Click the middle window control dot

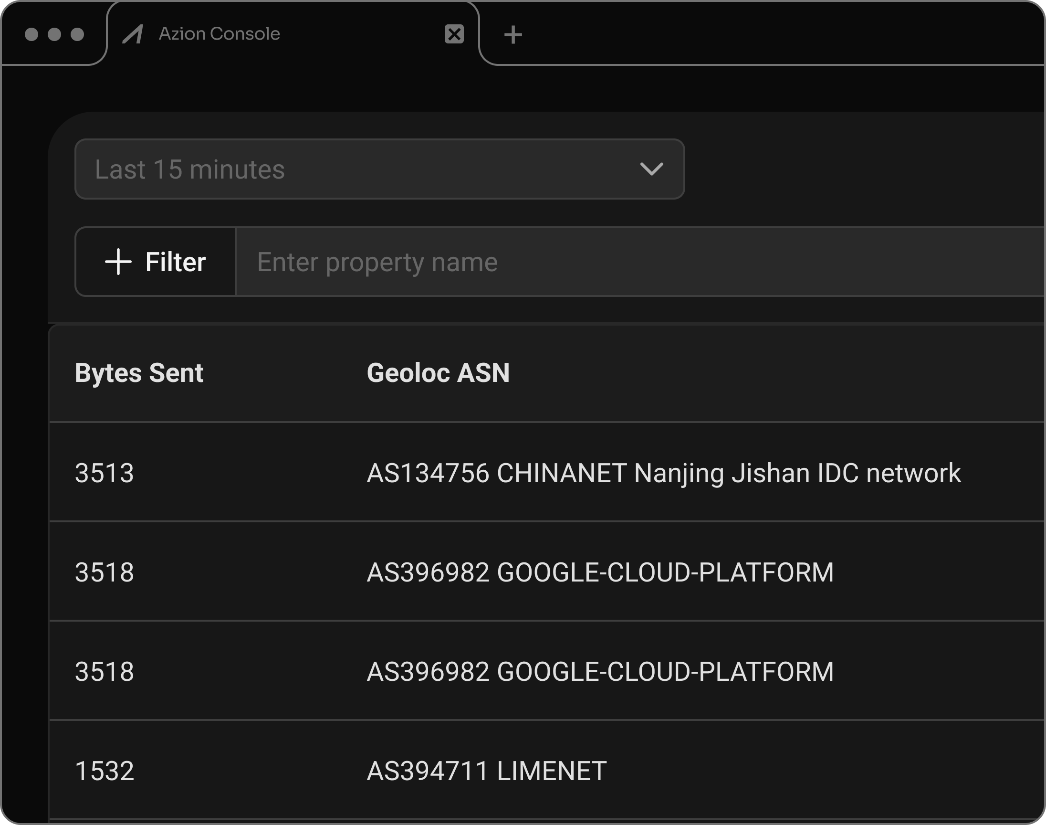pyautogui.click(x=54, y=34)
